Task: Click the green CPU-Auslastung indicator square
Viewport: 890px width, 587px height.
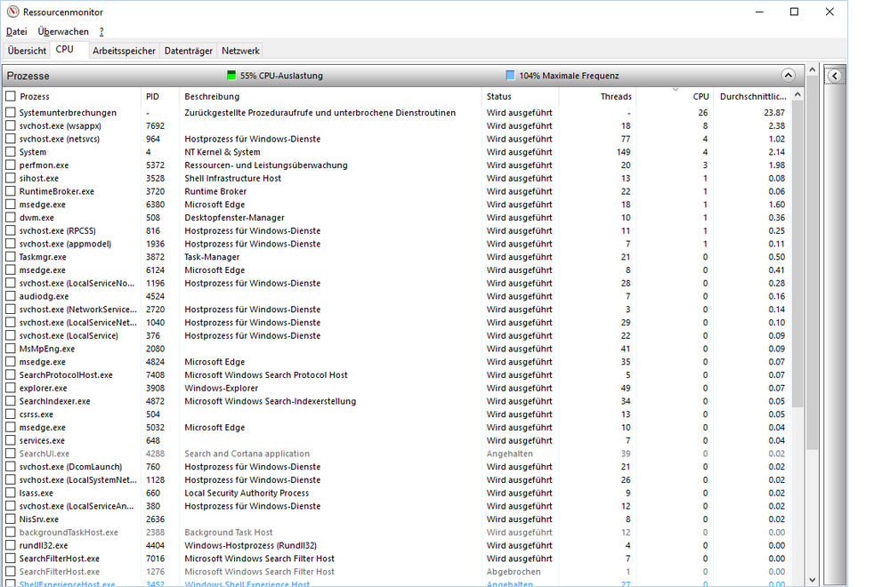Action: point(231,76)
